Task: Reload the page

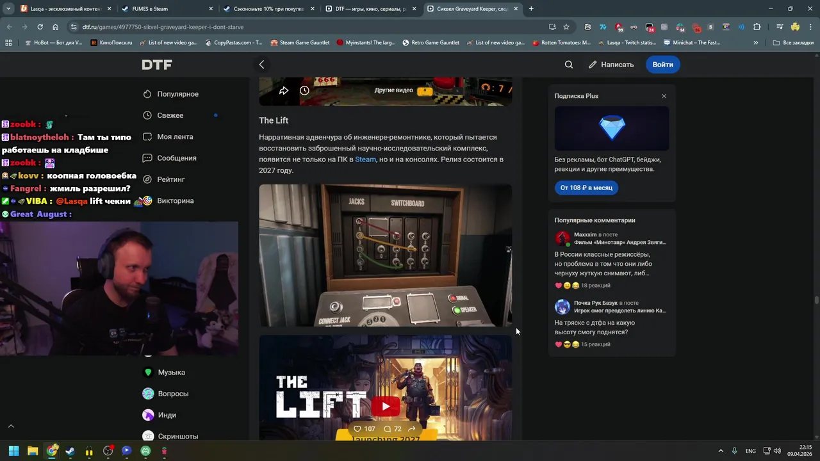Action: (x=40, y=27)
